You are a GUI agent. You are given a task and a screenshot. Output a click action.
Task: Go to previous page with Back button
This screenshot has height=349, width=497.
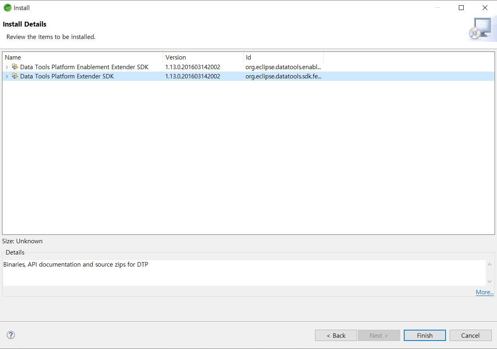(336, 335)
